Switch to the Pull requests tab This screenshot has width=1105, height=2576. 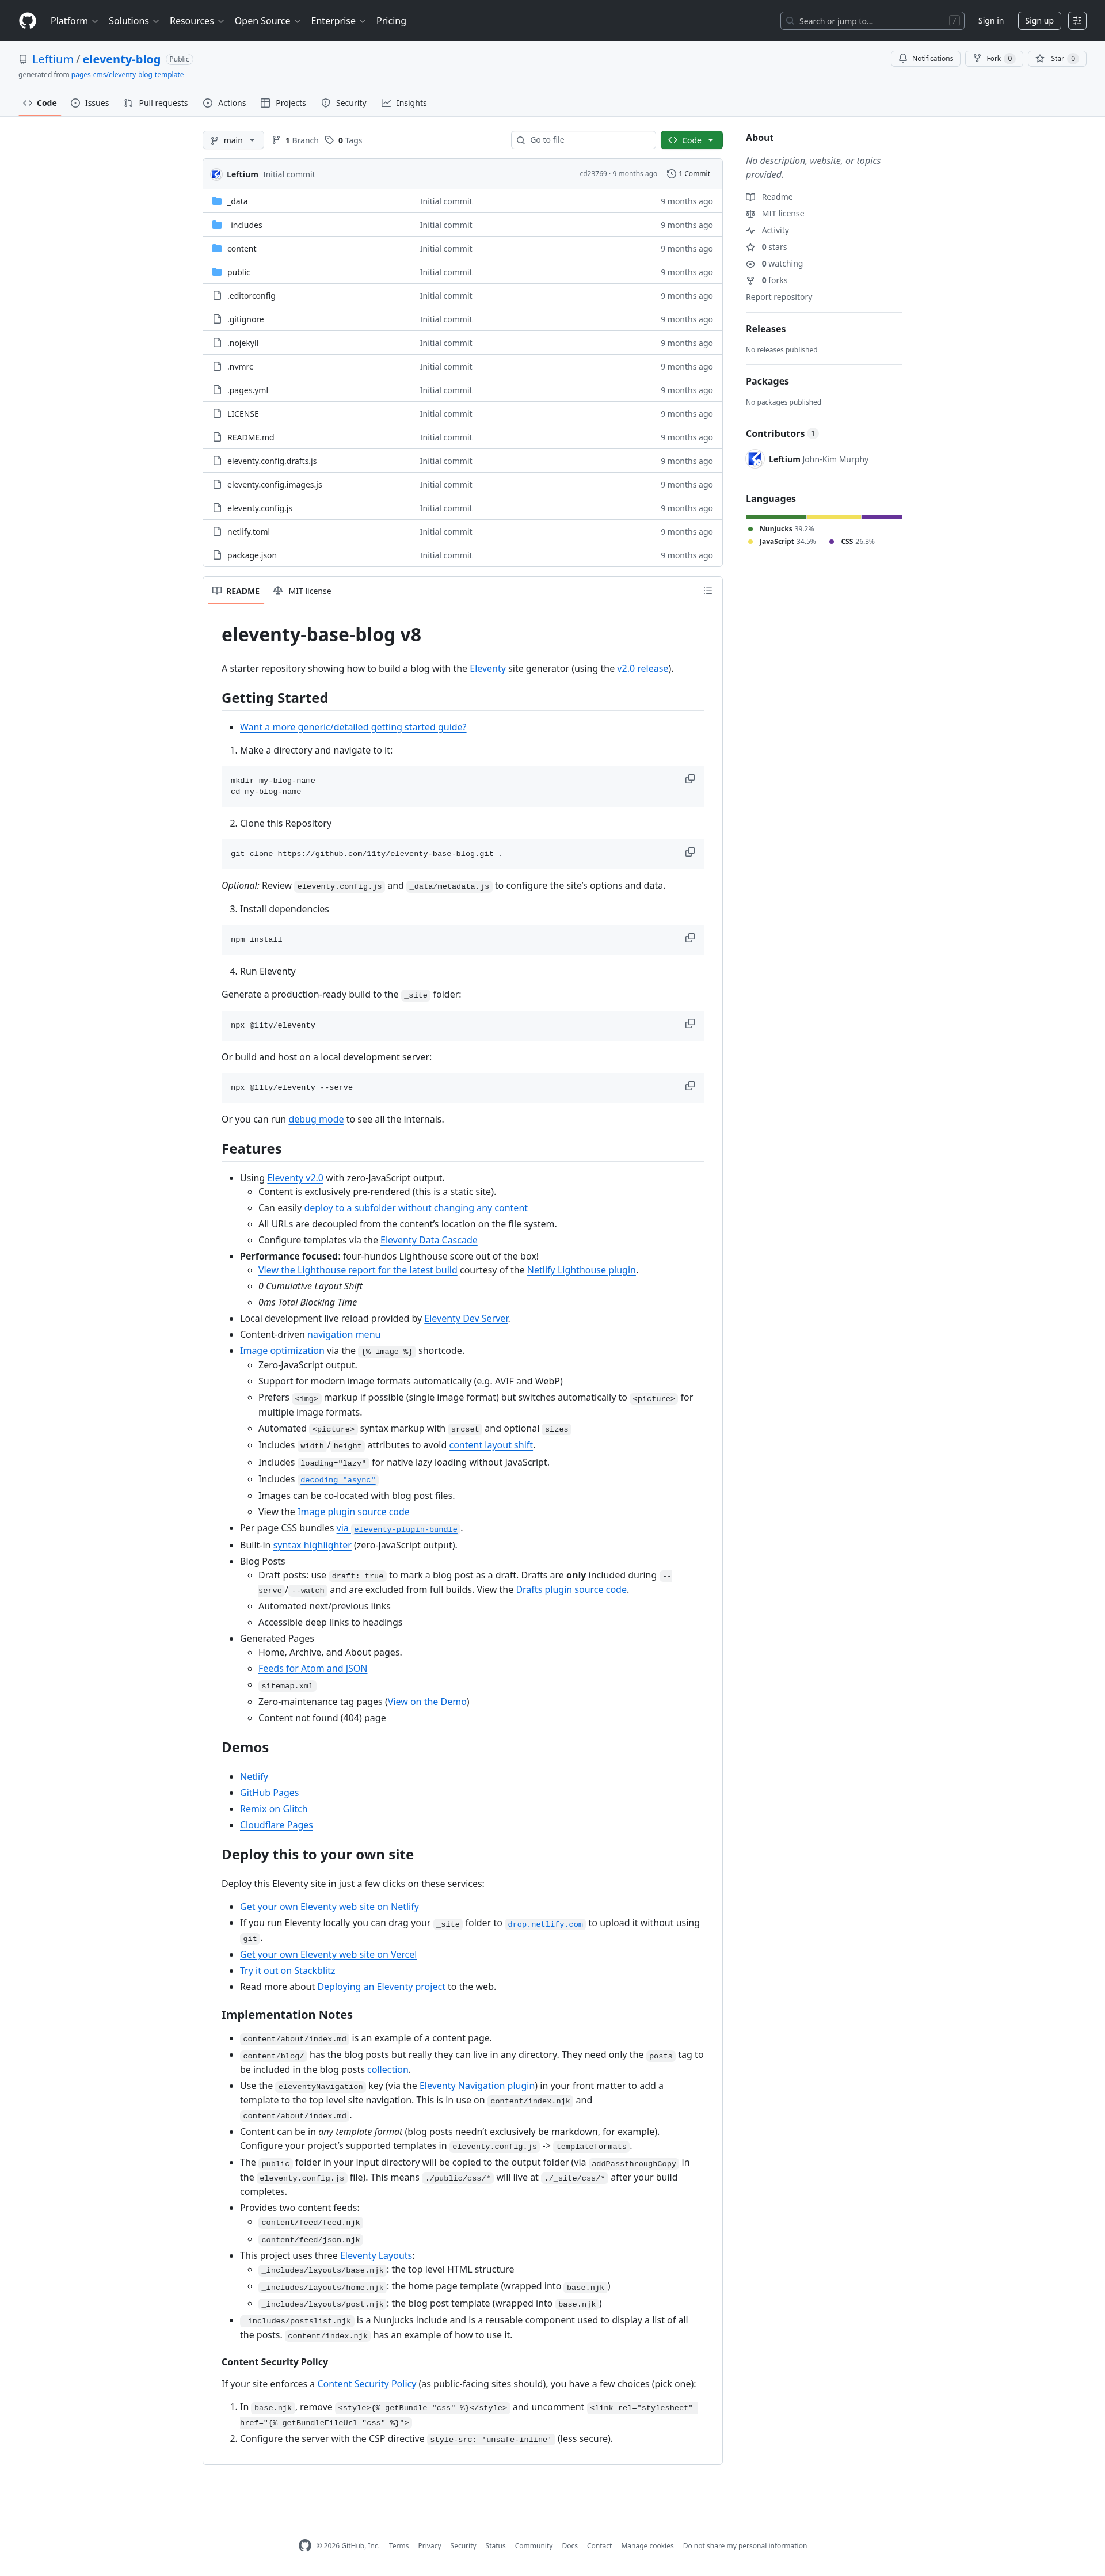156,103
